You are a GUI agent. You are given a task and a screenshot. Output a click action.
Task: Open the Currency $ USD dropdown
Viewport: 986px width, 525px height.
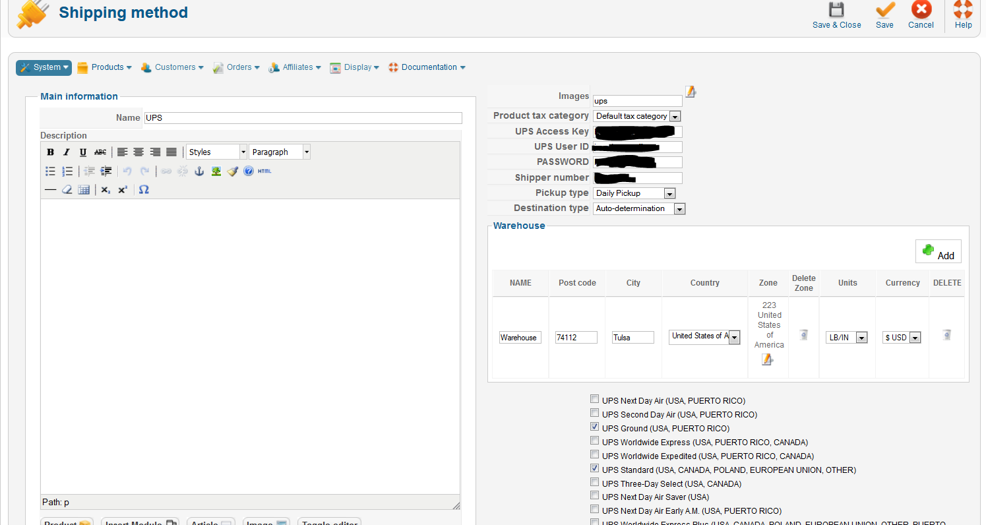902,338
